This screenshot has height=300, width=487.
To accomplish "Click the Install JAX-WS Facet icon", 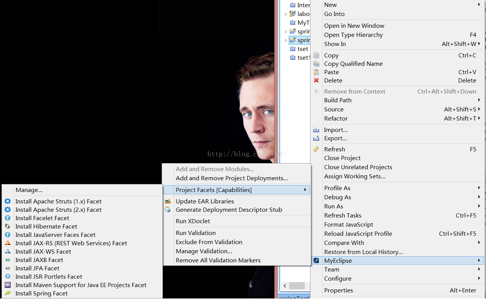I will 8,252.
